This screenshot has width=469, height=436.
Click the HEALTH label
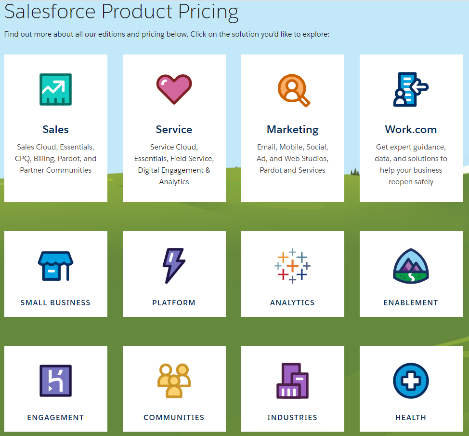click(x=411, y=418)
